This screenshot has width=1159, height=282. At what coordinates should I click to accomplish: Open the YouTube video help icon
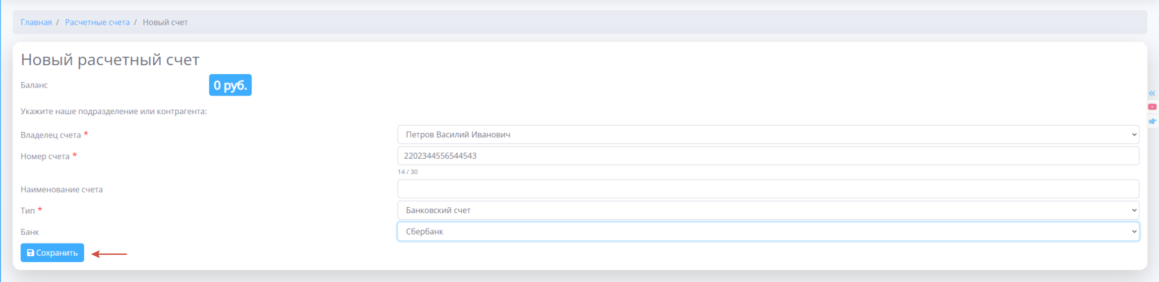(1152, 107)
